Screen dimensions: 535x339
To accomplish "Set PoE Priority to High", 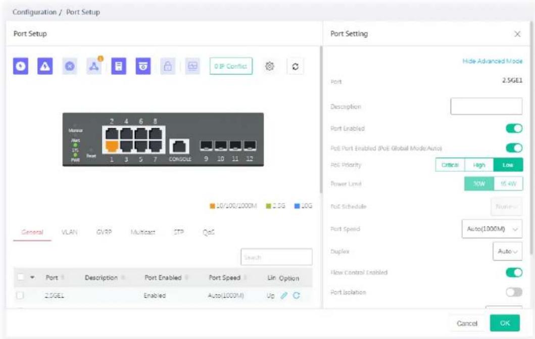I will [x=479, y=165].
